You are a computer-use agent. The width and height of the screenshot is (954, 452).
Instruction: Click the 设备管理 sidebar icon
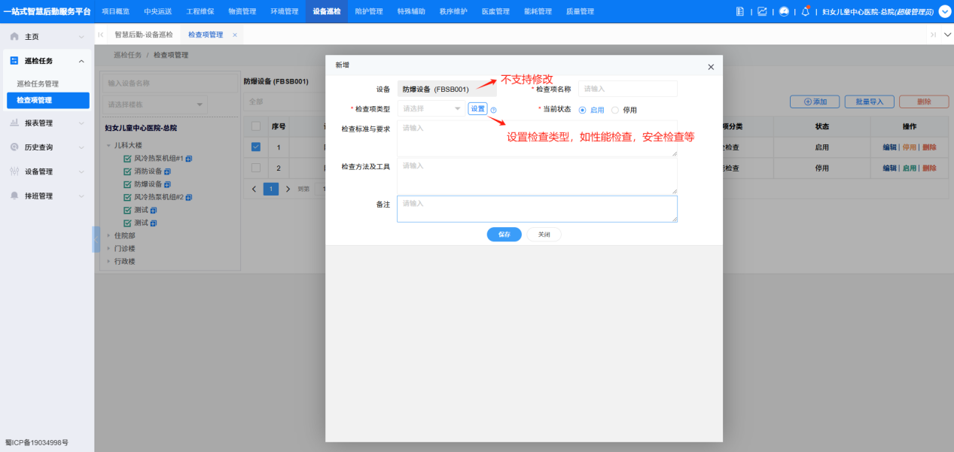[x=14, y=171]
